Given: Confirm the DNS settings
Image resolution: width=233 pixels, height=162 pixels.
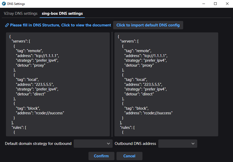Looking at the screenshot, I should click(x=101, y=156).
